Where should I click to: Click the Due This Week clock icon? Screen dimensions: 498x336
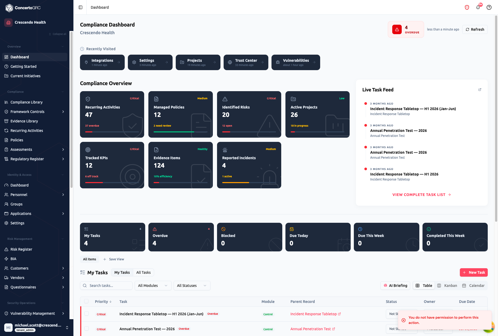click(360, 229)
